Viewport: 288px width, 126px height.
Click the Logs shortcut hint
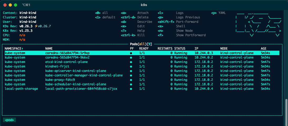pyautogui.click(x=170, y=13)
